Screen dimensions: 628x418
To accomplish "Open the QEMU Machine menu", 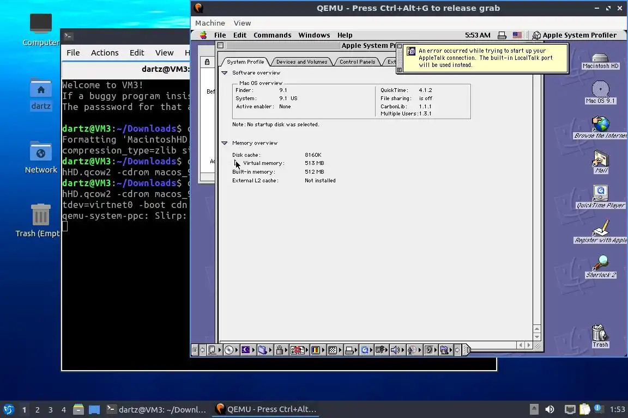I will (x=210, y=23).
